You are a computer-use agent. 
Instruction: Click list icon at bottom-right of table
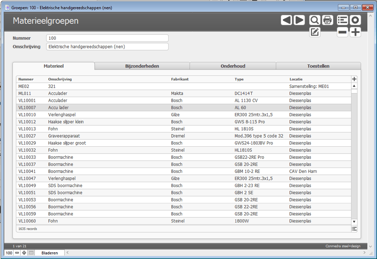pos(354,229)
